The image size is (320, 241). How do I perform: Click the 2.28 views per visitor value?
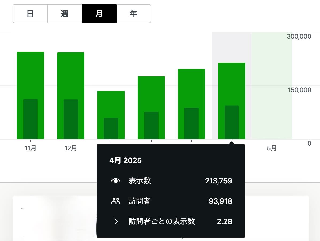[225, 221]
